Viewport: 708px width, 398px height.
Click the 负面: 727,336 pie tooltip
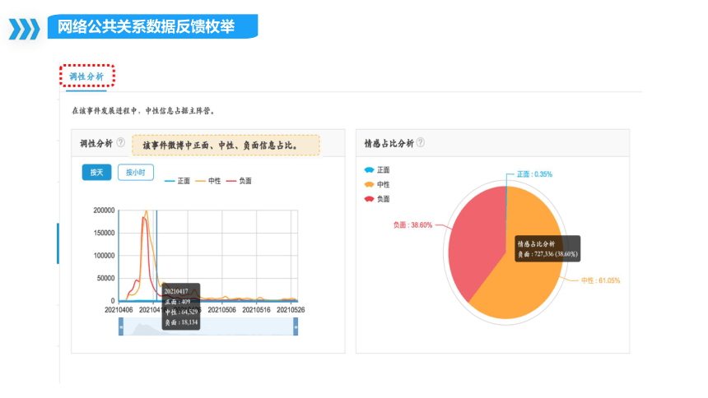pyautogui.click(x=547, y=248)
